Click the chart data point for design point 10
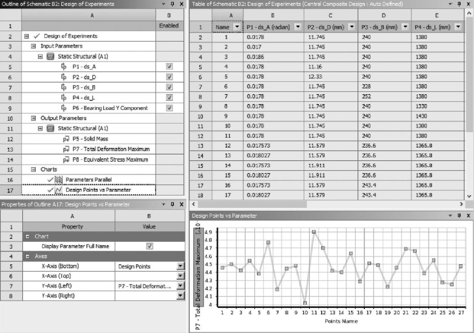 click(x=305, y=303)
